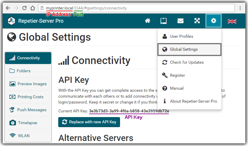The image size is (248, 146).
Task: Open Push Messages sidebar tab
Action: pyautogui.click(x=28, y=110)
